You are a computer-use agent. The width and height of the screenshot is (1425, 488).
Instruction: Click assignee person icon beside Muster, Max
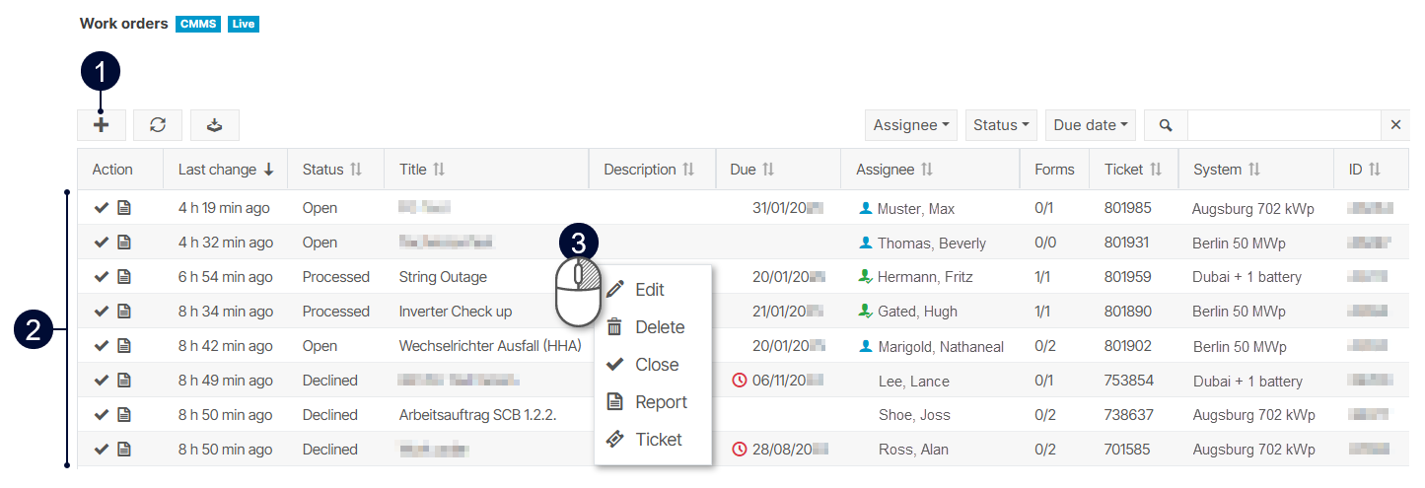click(866, 208)
